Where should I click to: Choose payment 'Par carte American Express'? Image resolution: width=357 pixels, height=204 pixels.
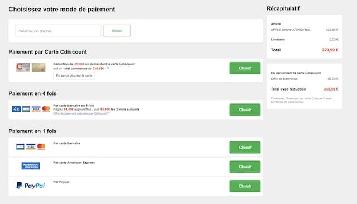[245, 167]
